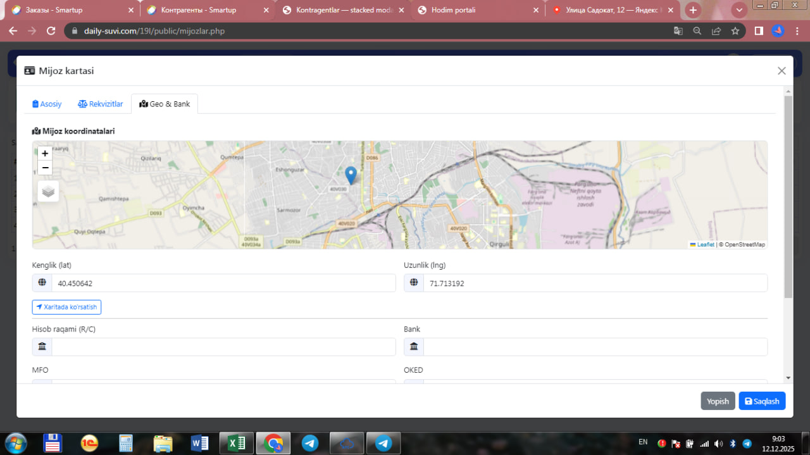
Task: Click Xaritada ko'rsatish button
Action: [x=66, y=307]
